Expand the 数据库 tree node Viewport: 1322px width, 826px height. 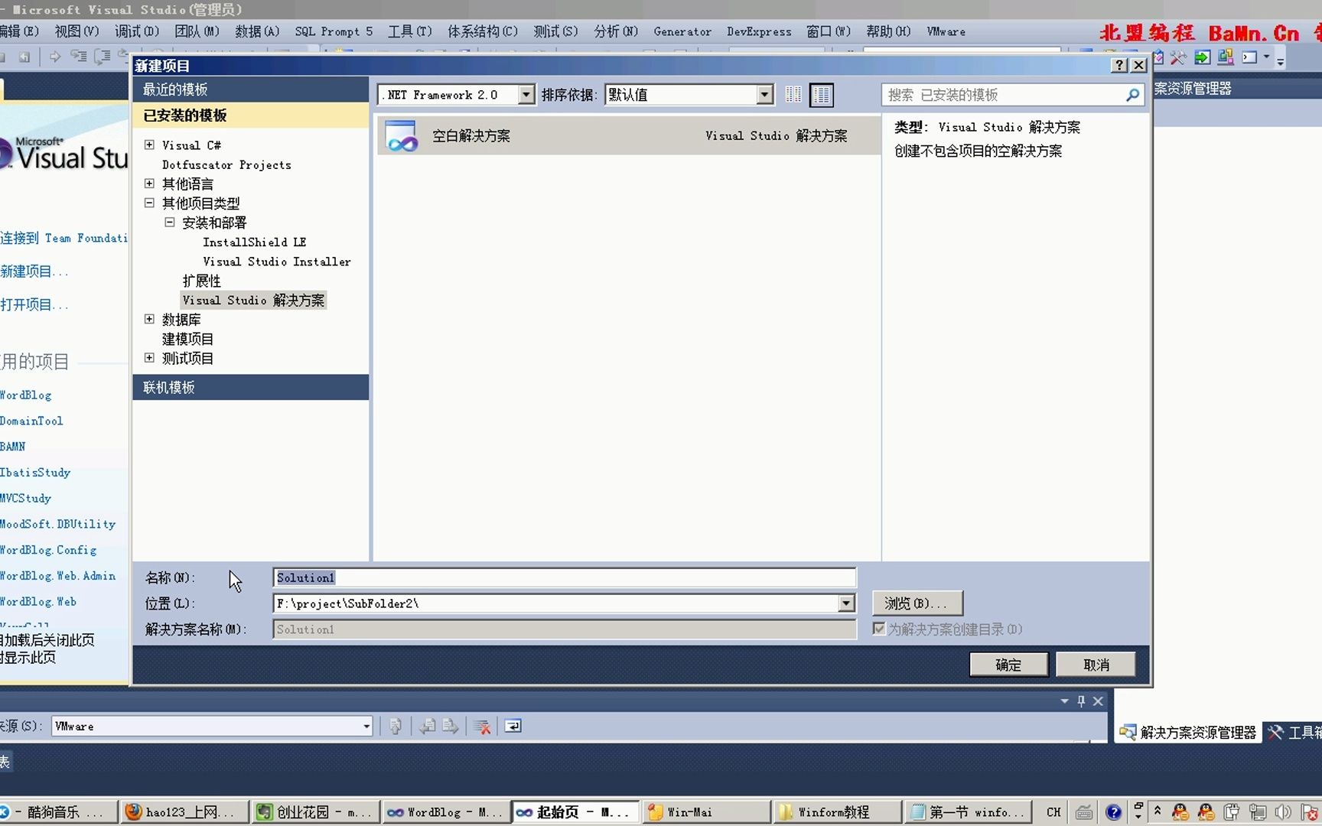(149, 319)
